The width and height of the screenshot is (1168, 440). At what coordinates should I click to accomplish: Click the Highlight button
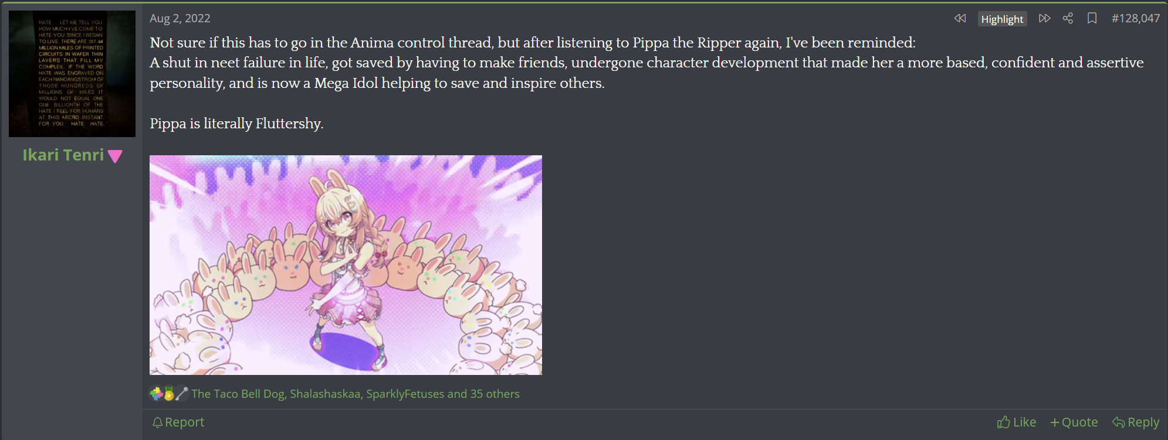[x=1002, y=19]
